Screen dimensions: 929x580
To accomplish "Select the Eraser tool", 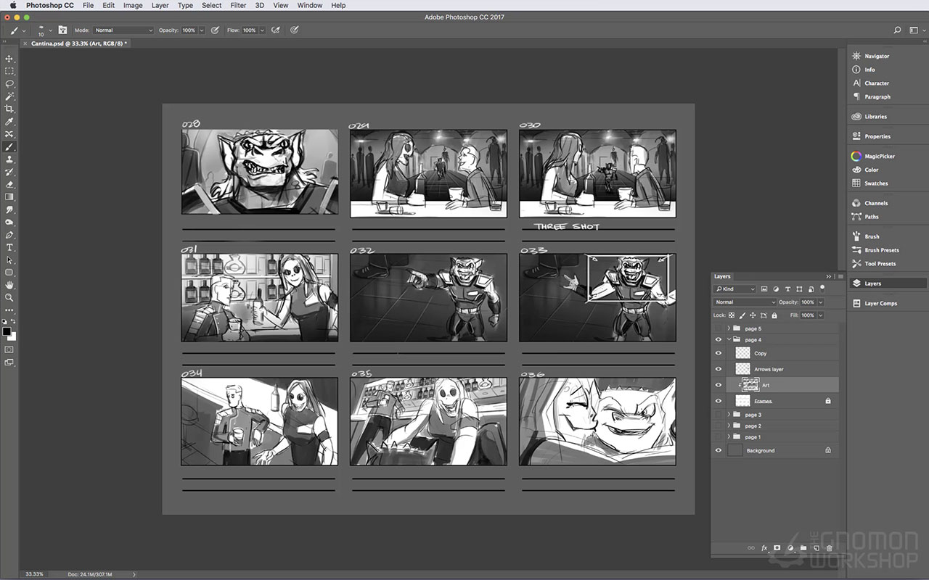I will 9,184.
